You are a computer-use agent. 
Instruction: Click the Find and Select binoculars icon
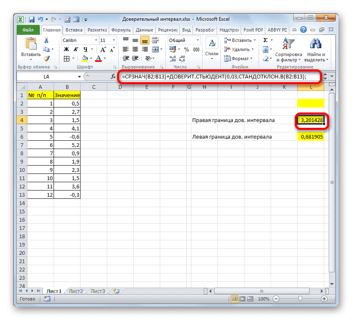coord(315,43)
